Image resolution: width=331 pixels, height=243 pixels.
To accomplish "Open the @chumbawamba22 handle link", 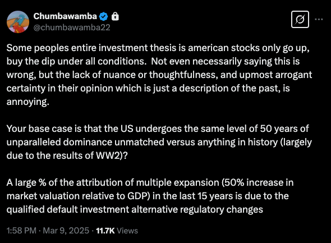I will coord(72,27).
